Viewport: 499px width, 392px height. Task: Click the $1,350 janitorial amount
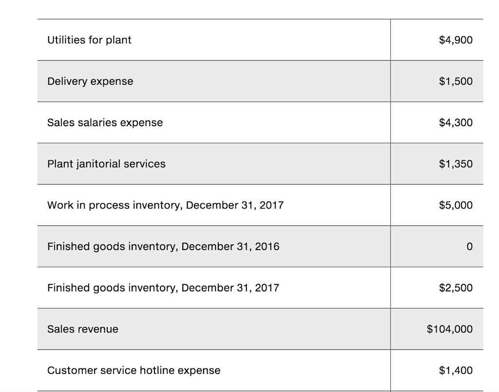(456, 164)
